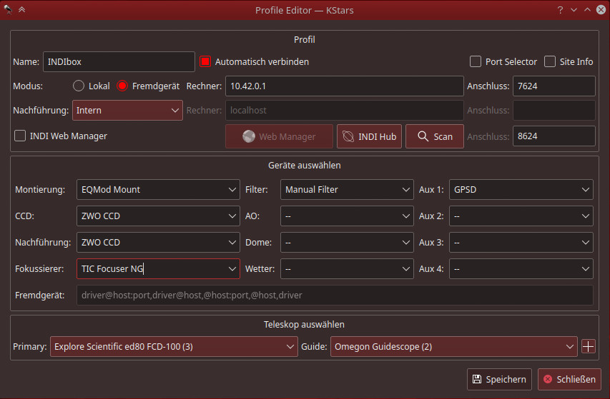610x399 pixels.
Task: Select the Lokal mode radio button
Action: [79, 86]
